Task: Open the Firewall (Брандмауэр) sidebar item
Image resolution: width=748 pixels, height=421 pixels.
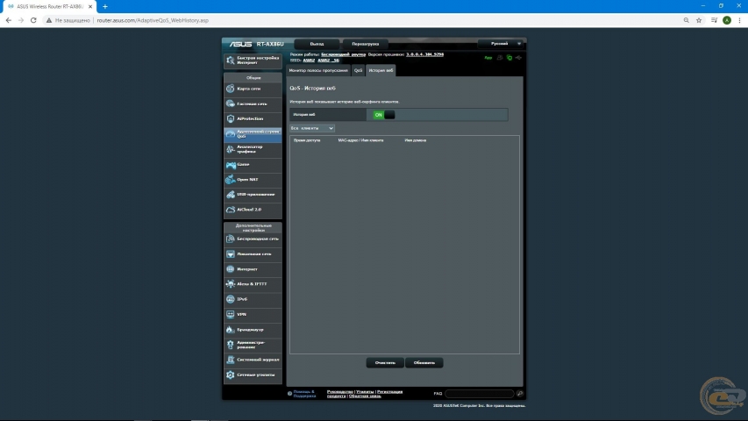Action: pos(253,330)
